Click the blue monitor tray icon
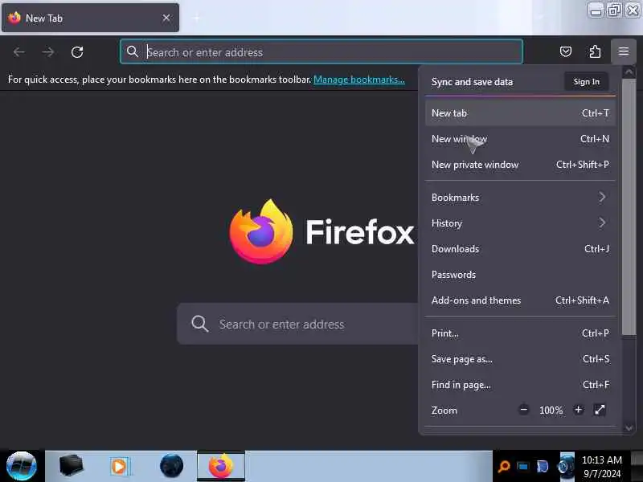The image size is (643, 482). 522,467
